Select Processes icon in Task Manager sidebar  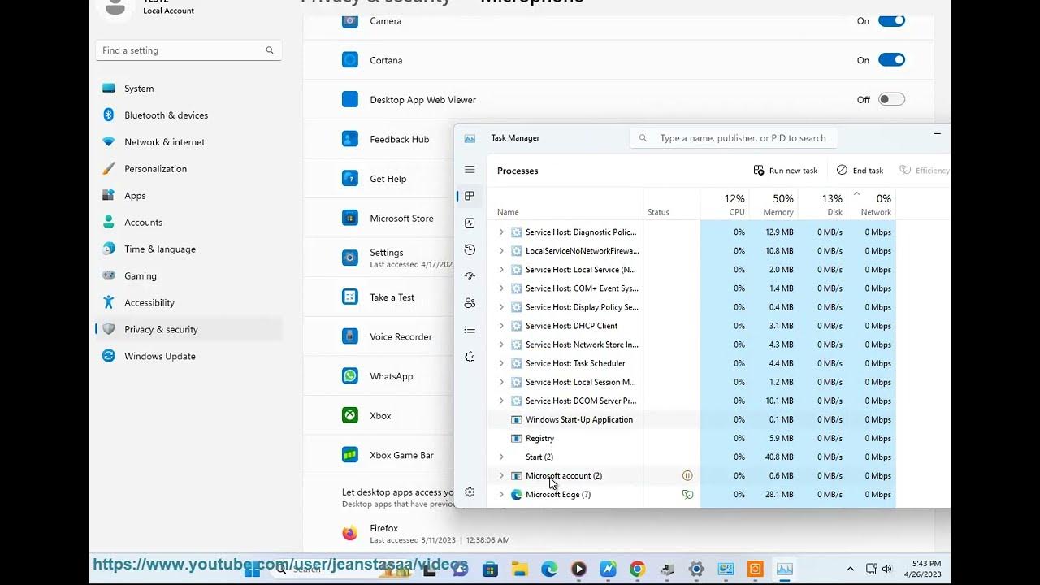point(470,196)
